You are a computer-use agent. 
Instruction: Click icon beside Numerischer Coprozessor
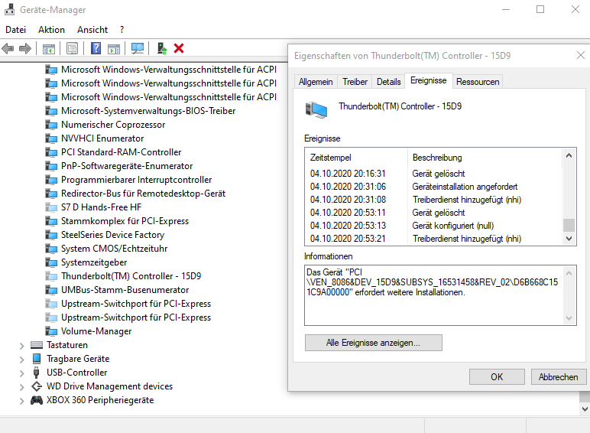[x=51, y=125]
